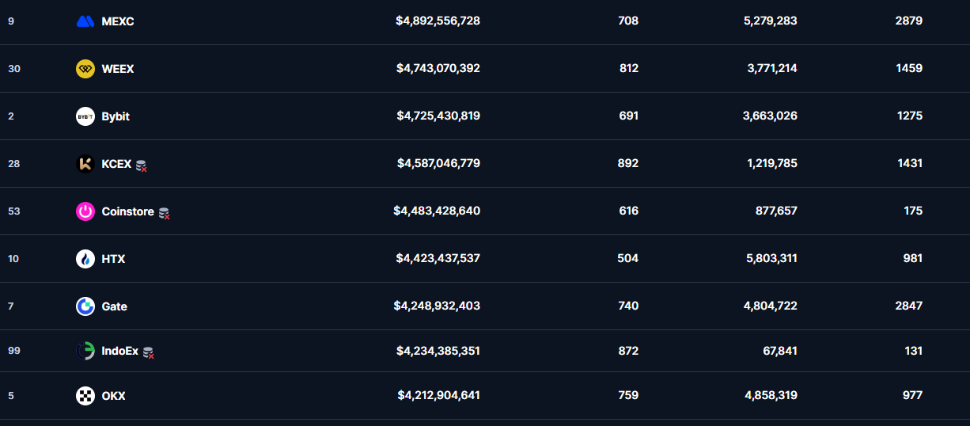The image size is (970, 426).
Task: Click the HTX flame logo icon
Action: coord(85,259)
